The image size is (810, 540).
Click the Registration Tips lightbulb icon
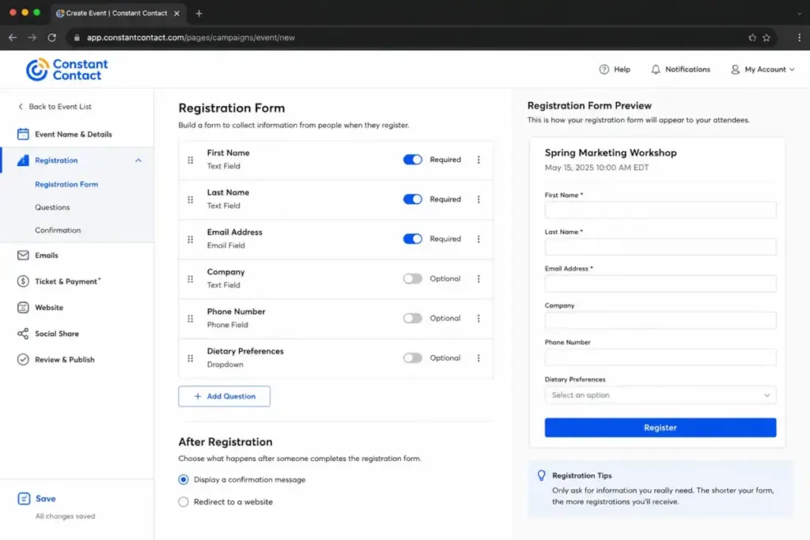coord(541,475)
